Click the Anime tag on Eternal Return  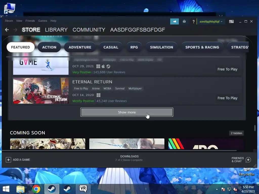pos(96,88)
